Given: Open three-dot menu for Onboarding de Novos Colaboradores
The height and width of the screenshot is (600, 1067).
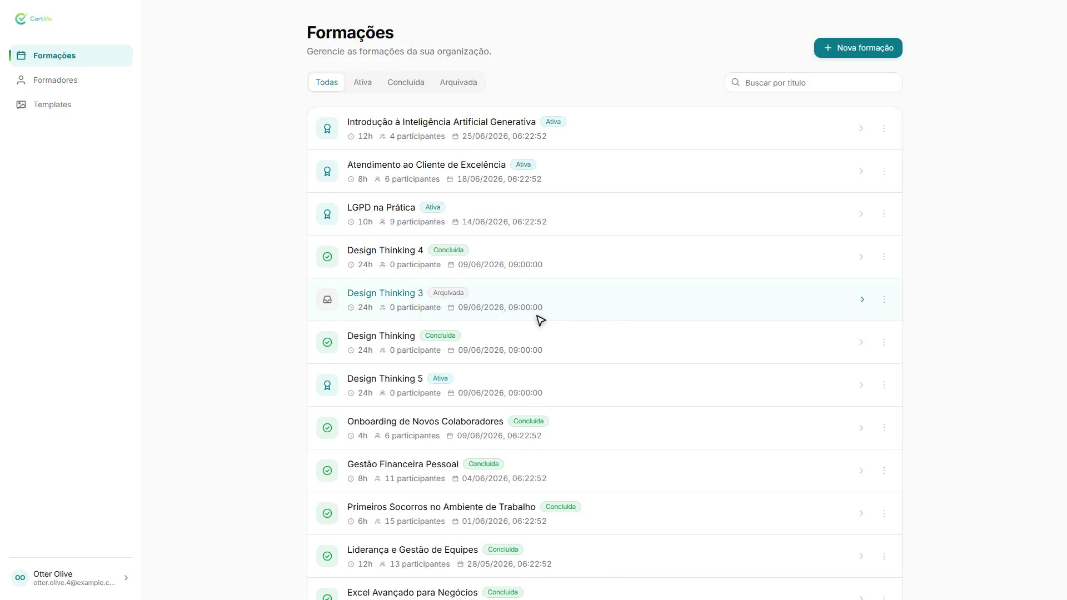Looking at the screenshot, I should point(884,428).
